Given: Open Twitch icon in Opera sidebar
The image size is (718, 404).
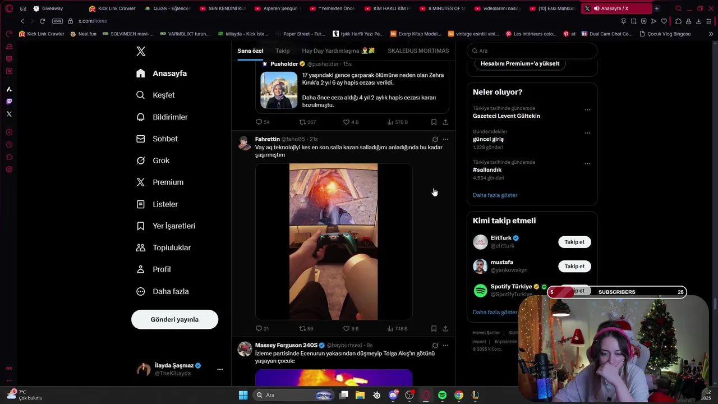Looking at the screenshot, I should 9,102.
